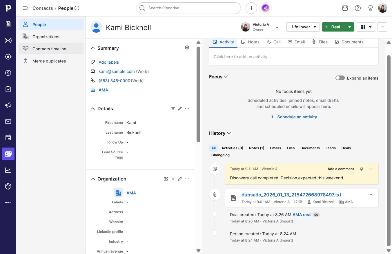Open the user profile avatar menu
Viewport: 392px width, 254px height.
click(383, 8)
